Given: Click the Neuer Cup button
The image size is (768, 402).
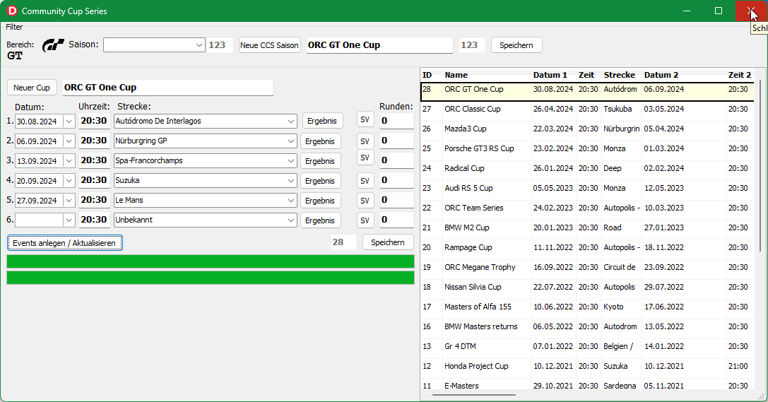Looking at the screenshot, I should [32, 88].
